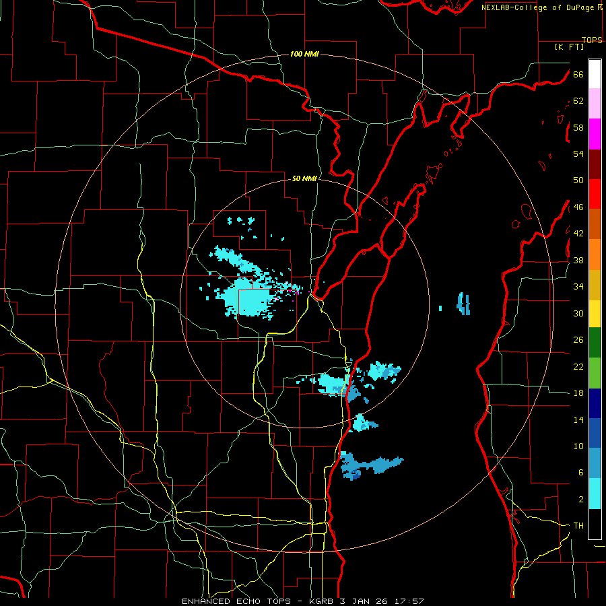Image resolution: width=606 pixels, height=606 pixels.
Task: Click the "100 NMI" range ring label
Action: coord(304,54)
